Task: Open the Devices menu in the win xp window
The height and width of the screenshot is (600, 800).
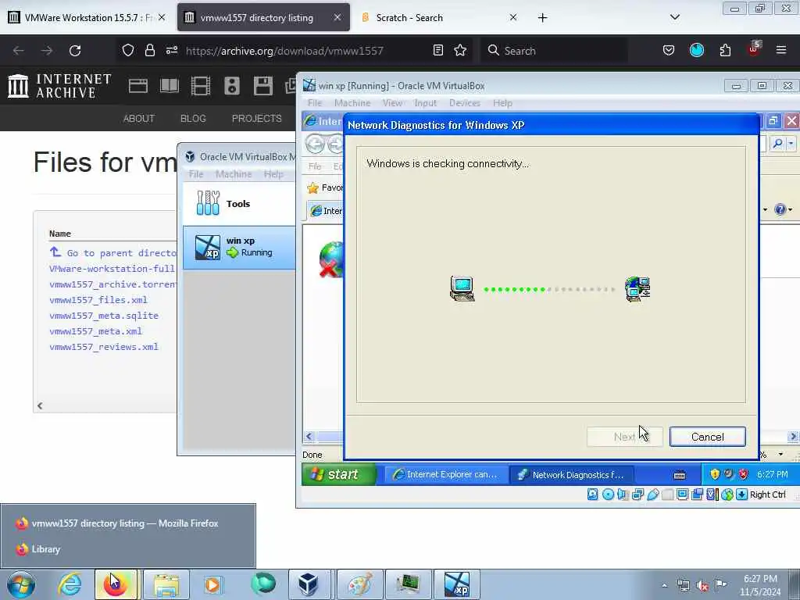Action: click(x=464, y=103)
